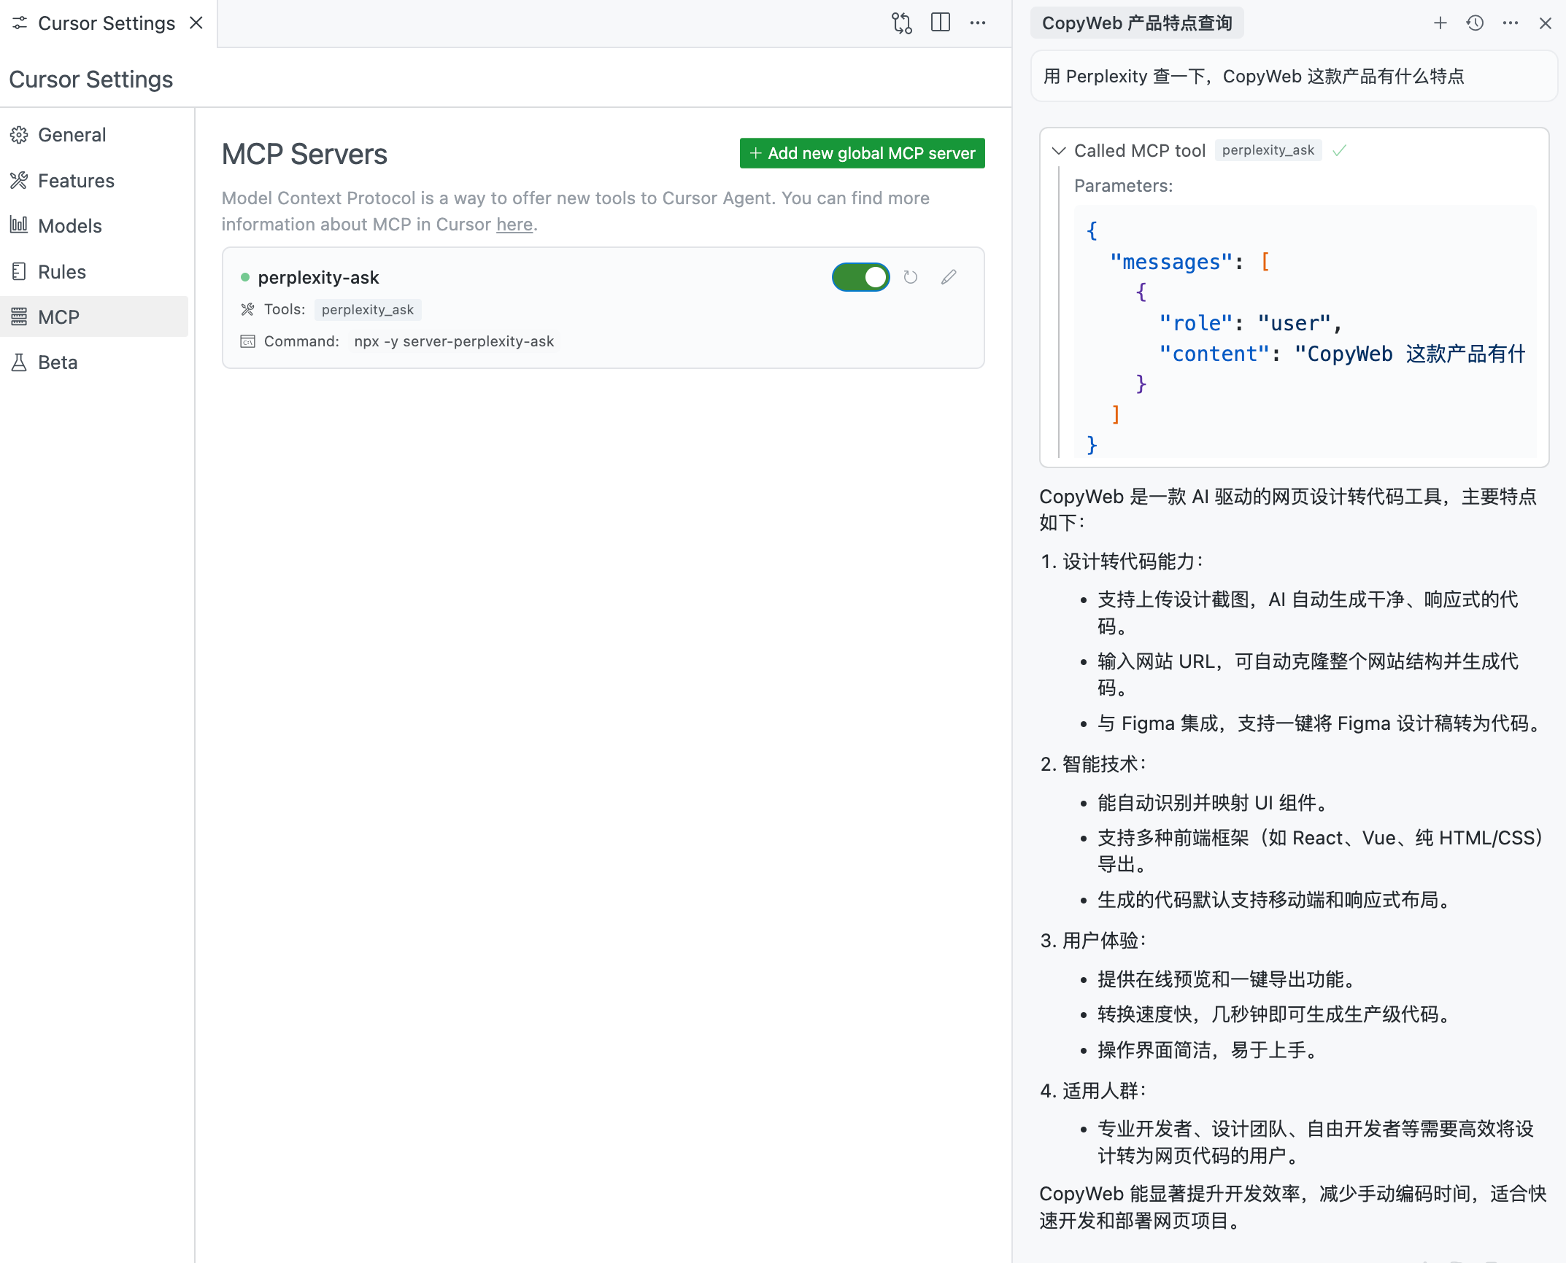Open the MCP documentation 'here' link
1566x1263 pixels.
pos(514,225)
